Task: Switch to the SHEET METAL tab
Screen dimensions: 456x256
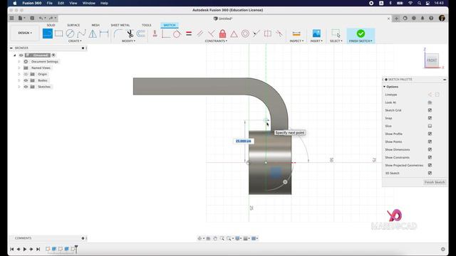Action: tap(120, 26)
